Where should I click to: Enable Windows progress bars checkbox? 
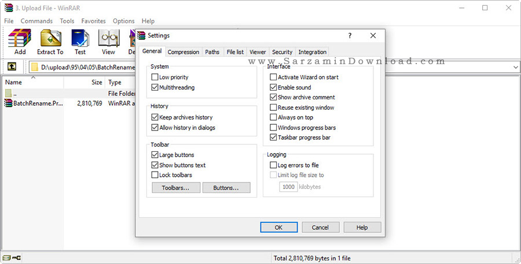pos(273,127)
